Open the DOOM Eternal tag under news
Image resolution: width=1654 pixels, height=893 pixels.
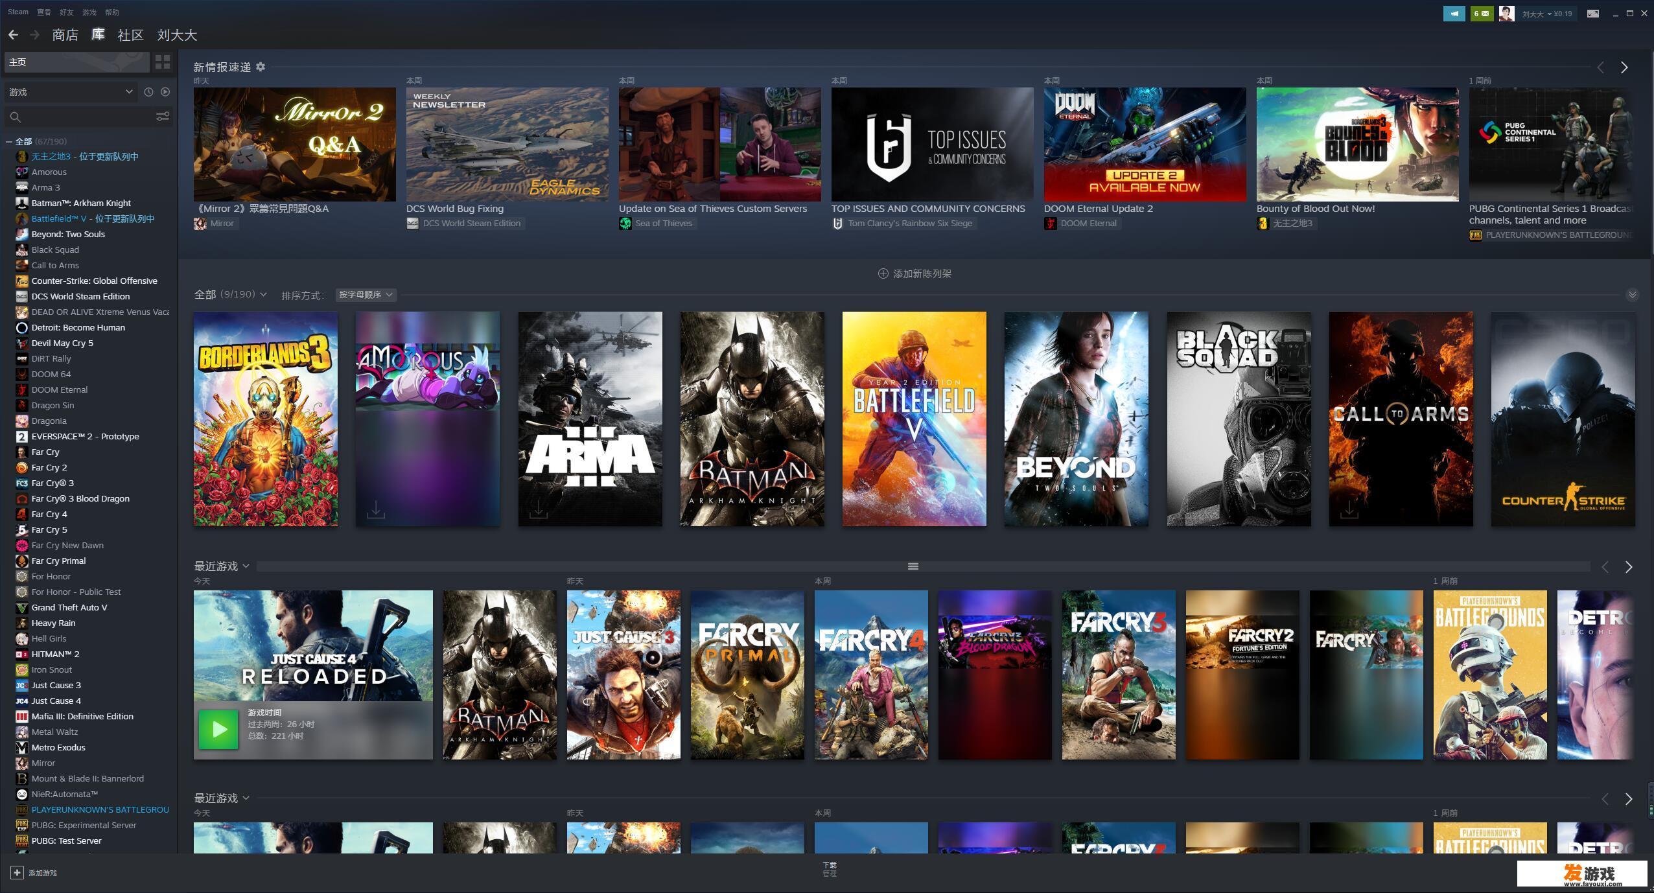click(x=1082, y=223)
